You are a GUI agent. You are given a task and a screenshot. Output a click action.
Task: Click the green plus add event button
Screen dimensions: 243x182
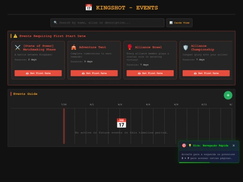pyautogui.click(x=228, y=95)
